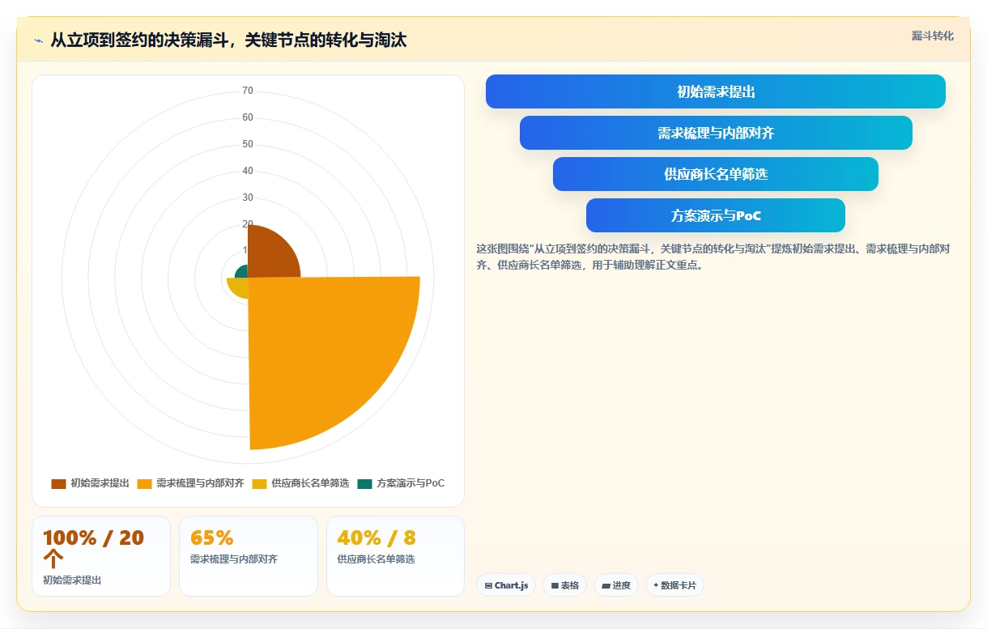Click legend label 方案演示与PoC

(411, 483)
